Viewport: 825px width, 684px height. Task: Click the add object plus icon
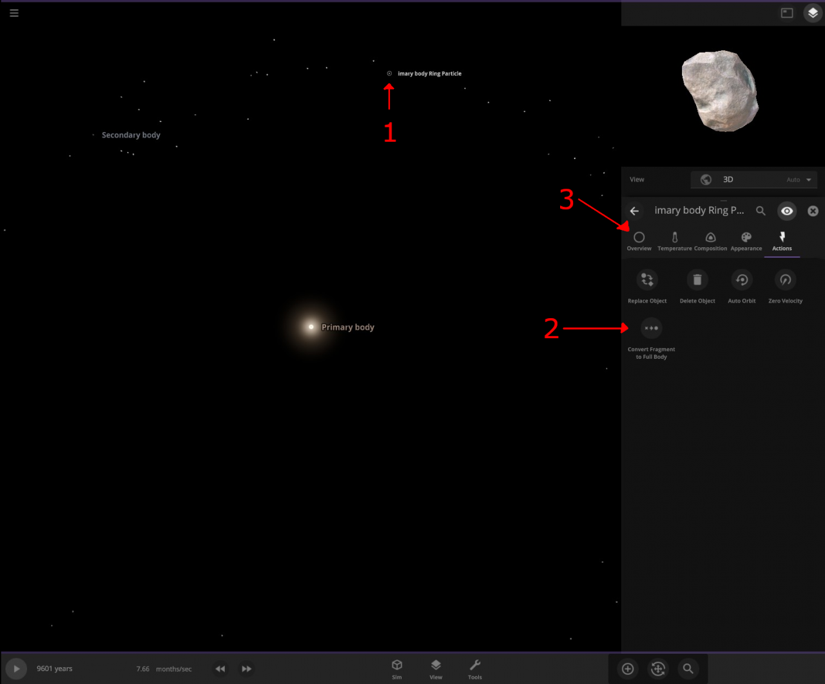tap(627, 669)
